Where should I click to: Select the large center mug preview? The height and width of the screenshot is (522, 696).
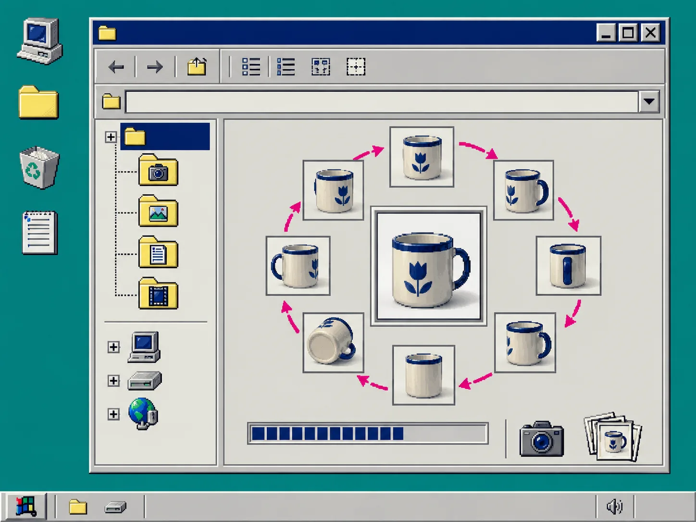(429, 266)
